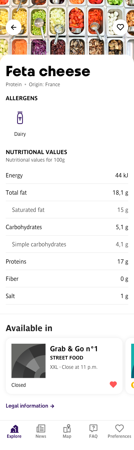Select the Saturated fat sub-row

[67, 210]
